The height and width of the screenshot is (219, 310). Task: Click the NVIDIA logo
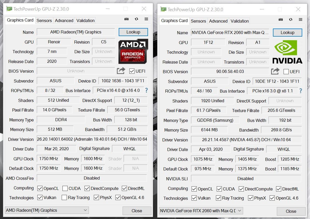[287, 52]
